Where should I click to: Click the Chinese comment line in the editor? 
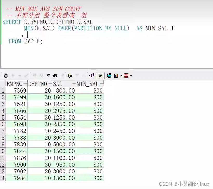click(46, 15)
